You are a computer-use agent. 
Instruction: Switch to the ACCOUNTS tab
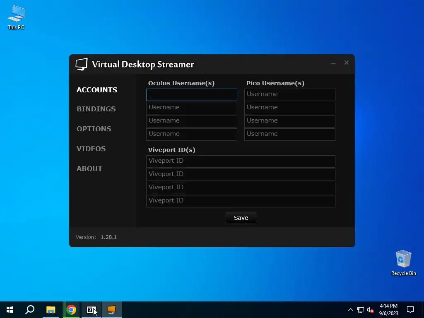click(97, 90)
